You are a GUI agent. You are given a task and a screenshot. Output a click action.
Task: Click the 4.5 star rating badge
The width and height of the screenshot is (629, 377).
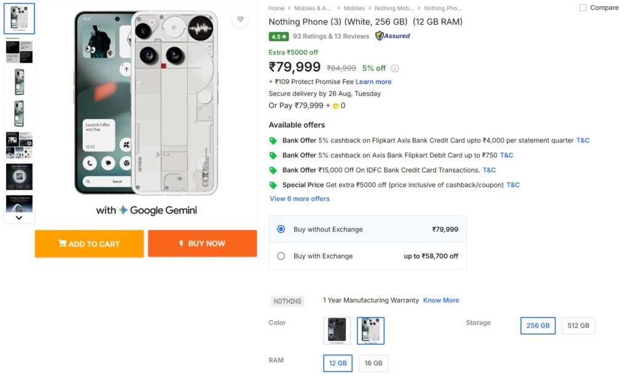tap(278, 36)
